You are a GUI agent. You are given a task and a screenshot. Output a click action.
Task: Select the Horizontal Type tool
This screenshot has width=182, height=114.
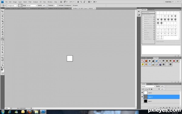tap(2, 50)
